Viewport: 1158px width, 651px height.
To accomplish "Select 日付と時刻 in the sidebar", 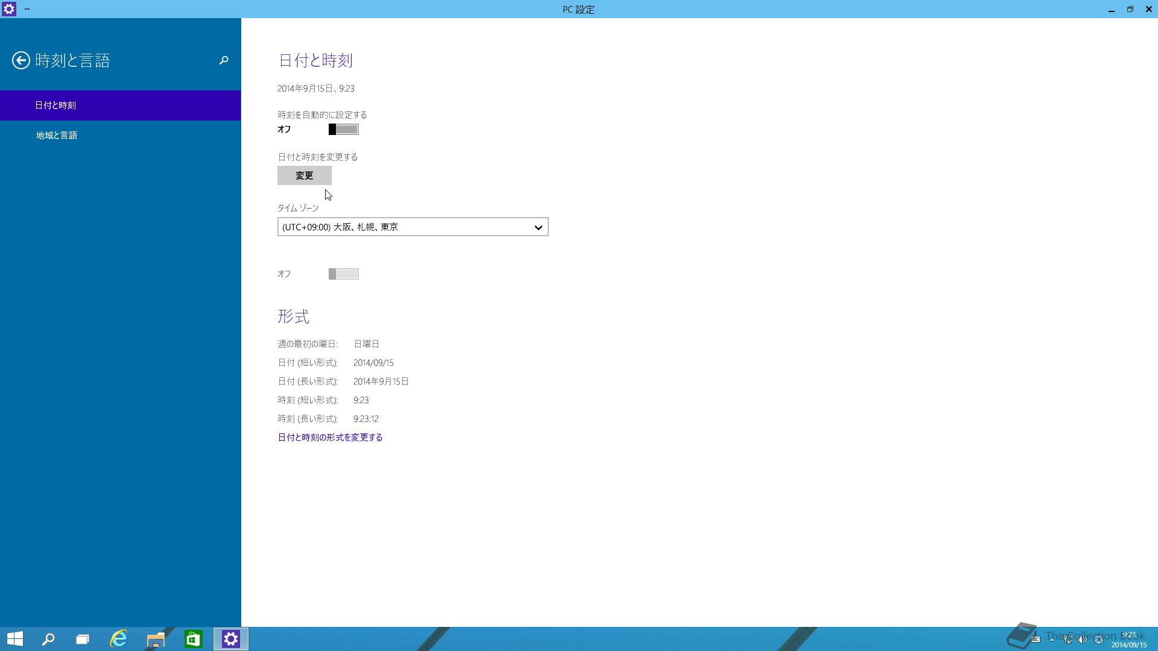I will click(x=55, y=105).
